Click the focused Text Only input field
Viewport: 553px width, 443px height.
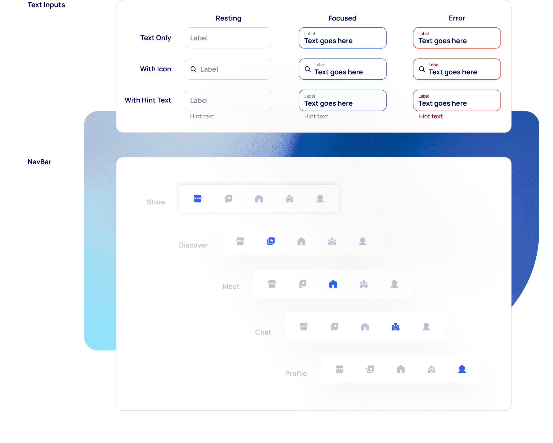click(342, 38)
